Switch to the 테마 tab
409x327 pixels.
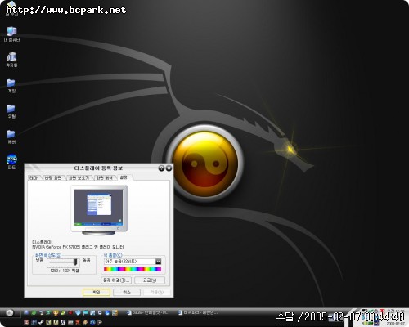click(x=34, y=178)
